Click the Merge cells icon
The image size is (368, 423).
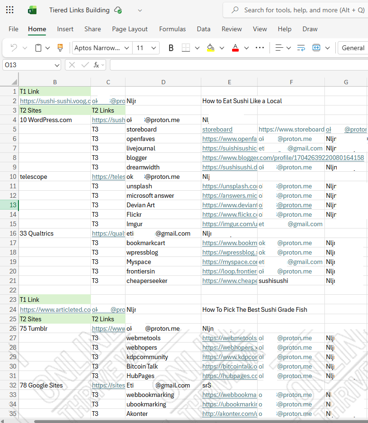tap(316, 48)
